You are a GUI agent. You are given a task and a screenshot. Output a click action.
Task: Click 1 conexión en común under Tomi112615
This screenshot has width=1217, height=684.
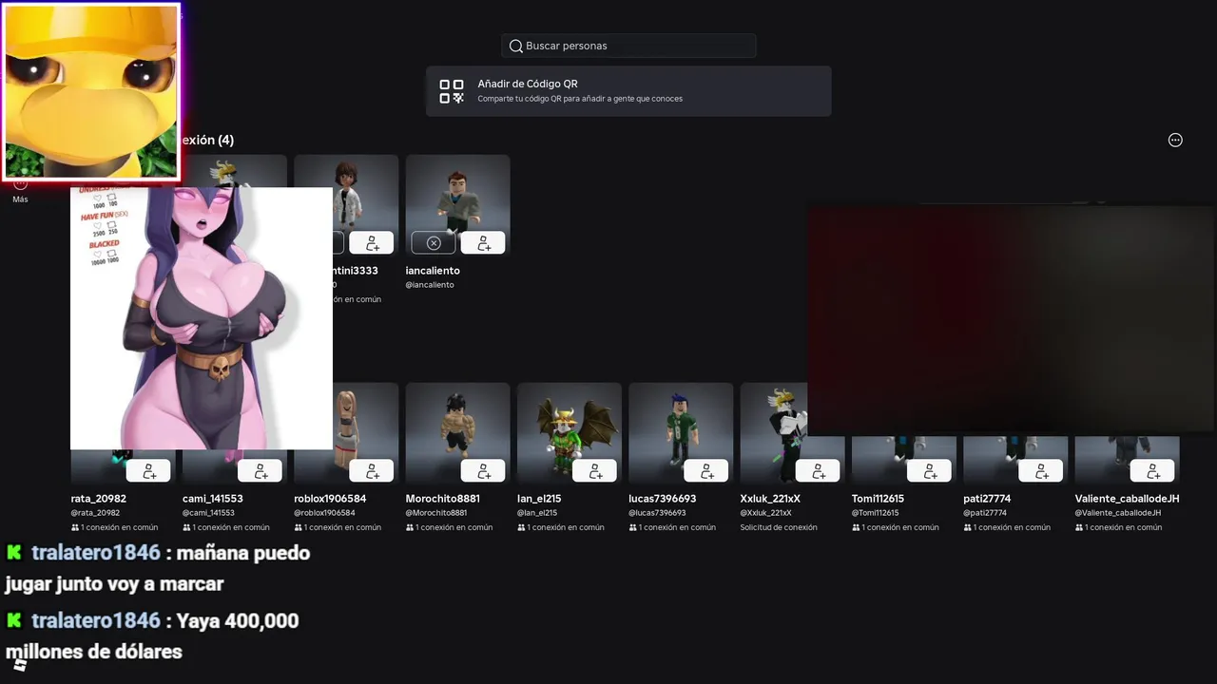pyautogui.click(x=896, y=527)
